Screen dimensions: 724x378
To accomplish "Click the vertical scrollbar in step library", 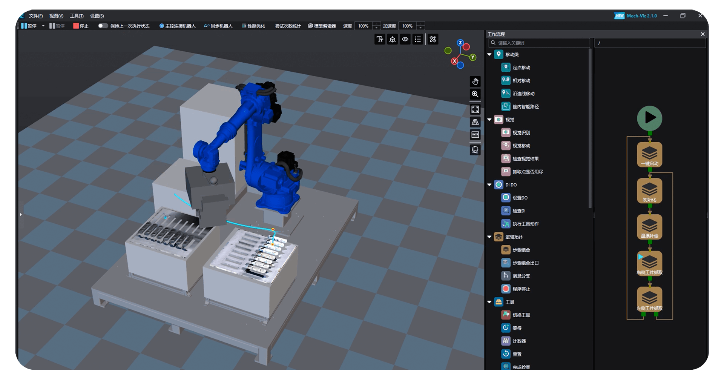I will (x=590, y=128).
